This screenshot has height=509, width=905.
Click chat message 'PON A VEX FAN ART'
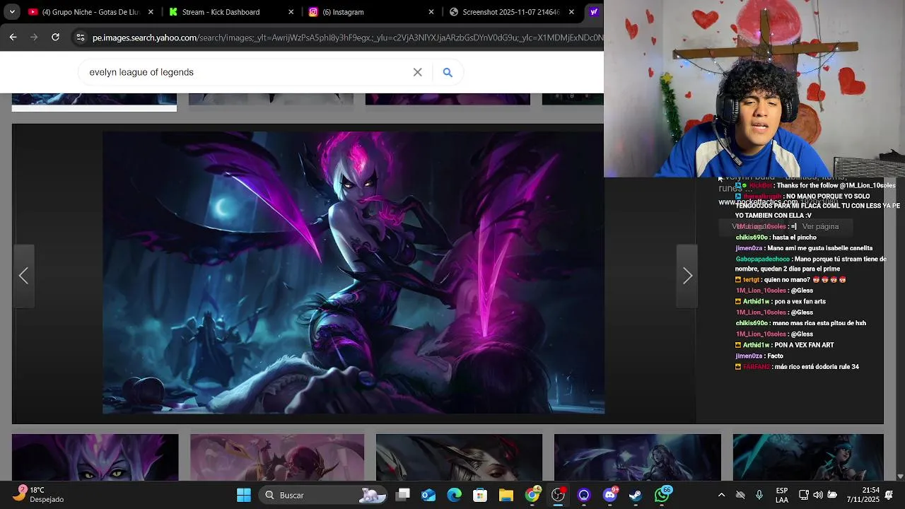pos(804,345)
